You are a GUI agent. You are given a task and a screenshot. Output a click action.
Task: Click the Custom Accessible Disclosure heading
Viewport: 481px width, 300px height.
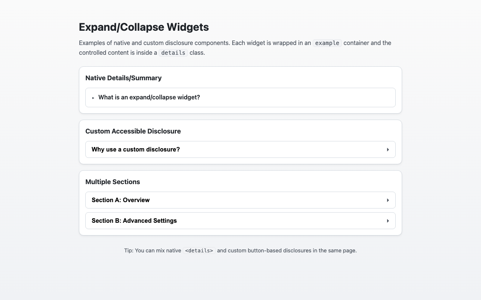[x=133, y=131]
